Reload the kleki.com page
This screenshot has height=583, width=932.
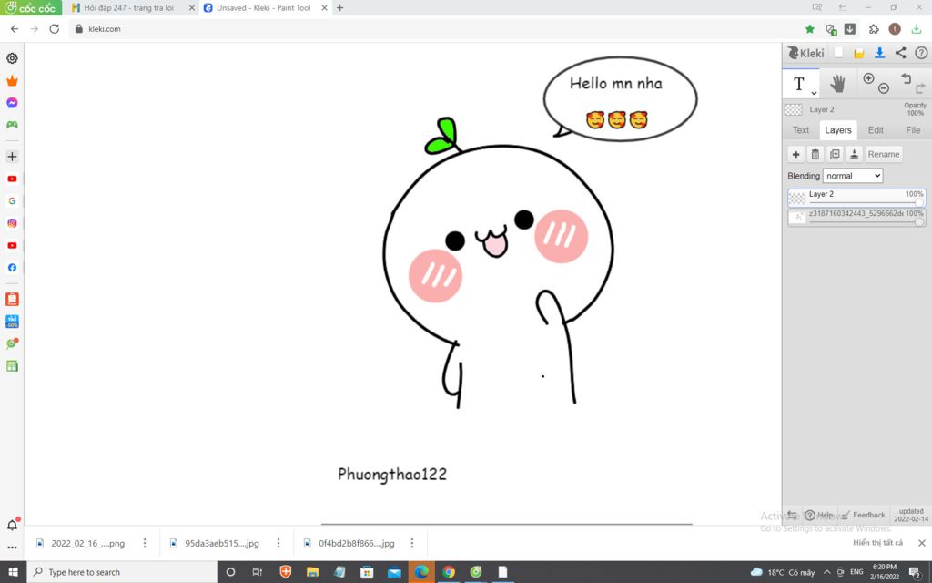(54, 28)
